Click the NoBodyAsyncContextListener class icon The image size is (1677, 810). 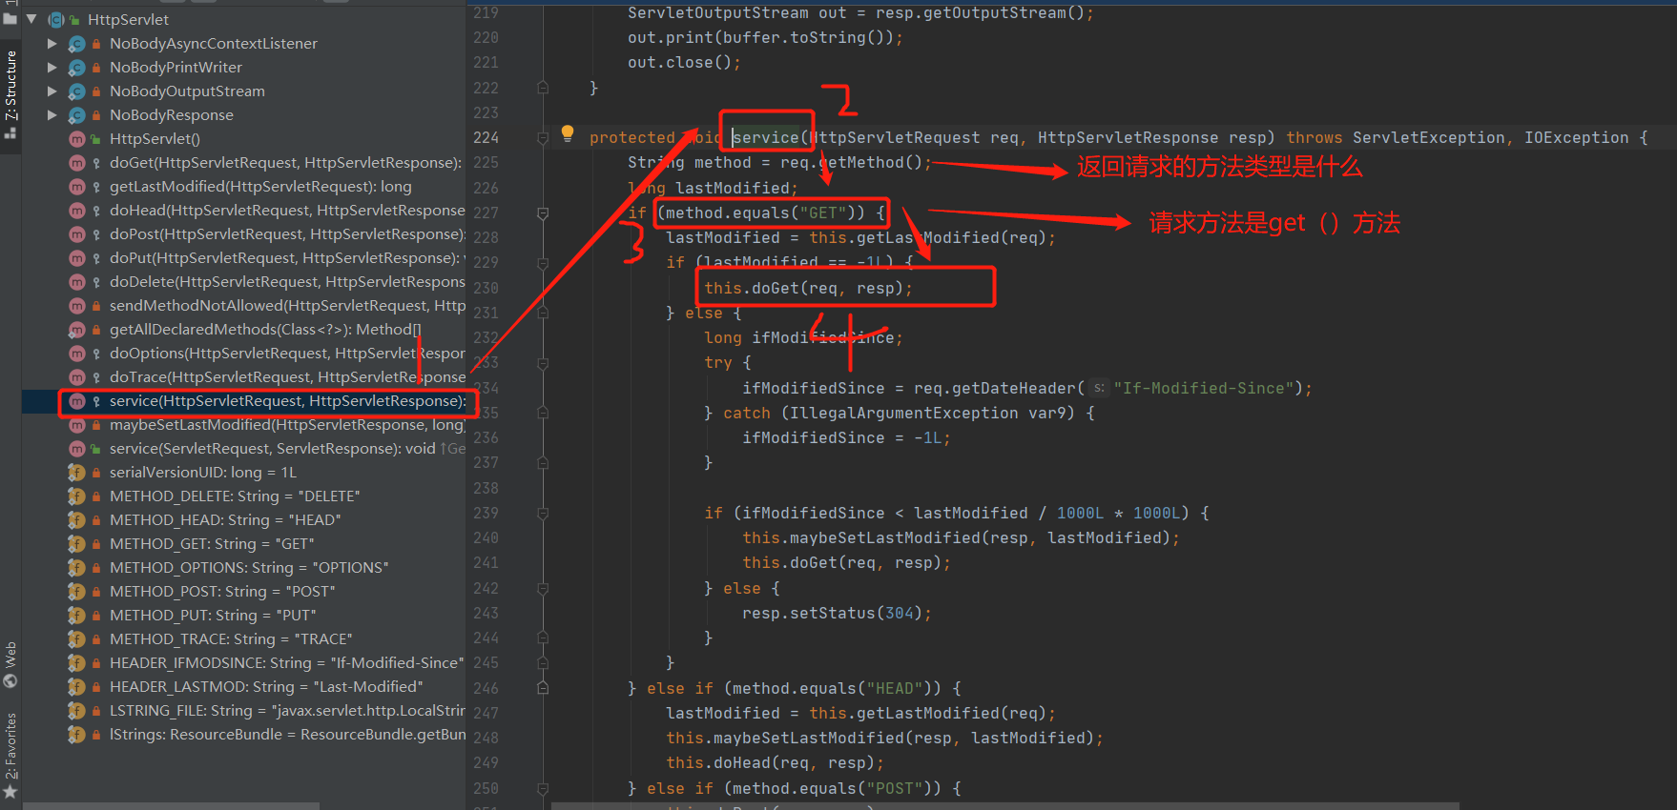[x=77, y=44]
